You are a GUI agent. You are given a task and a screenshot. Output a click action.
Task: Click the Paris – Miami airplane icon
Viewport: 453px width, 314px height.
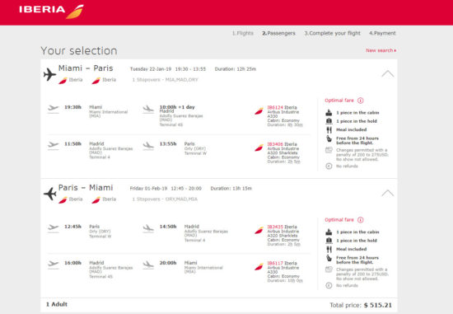pyautogui.click(x=49, y=194)
